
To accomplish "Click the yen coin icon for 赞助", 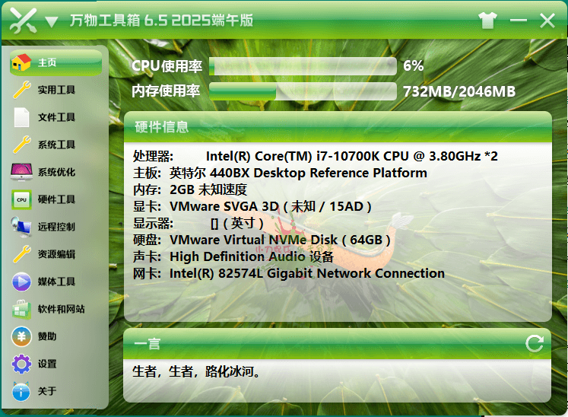I will coord(21,336).
